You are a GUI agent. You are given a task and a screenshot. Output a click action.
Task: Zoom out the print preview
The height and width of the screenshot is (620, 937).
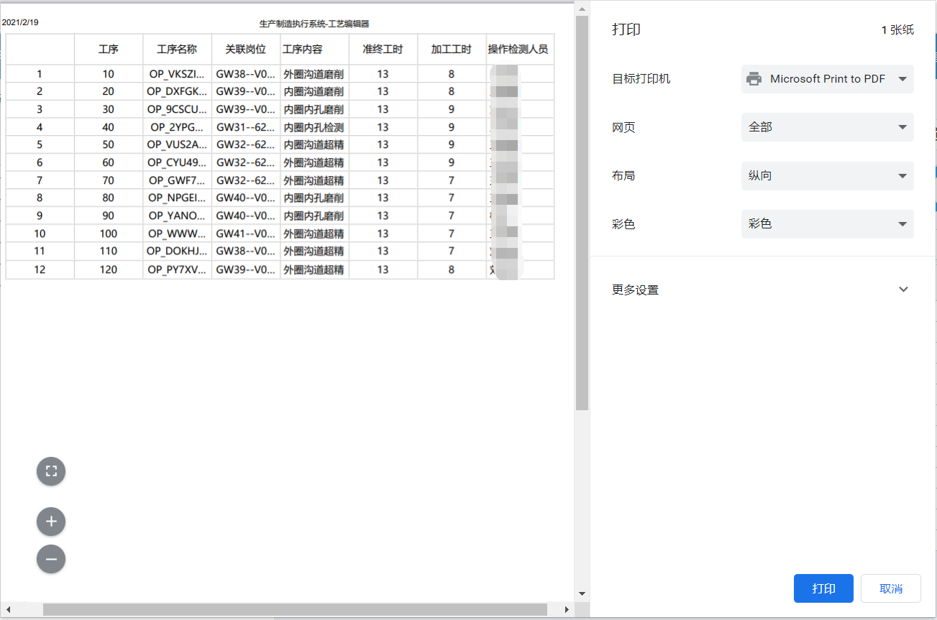point(51,559)
